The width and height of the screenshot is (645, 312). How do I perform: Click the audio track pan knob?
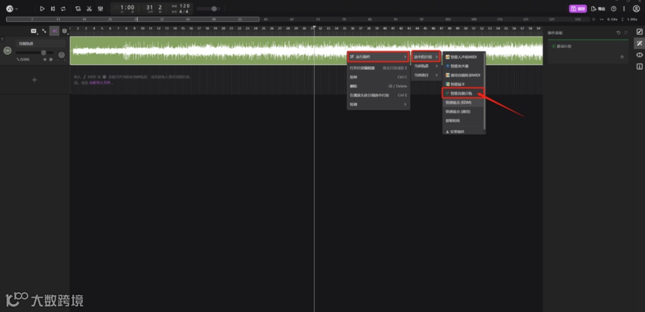(62, 55)
